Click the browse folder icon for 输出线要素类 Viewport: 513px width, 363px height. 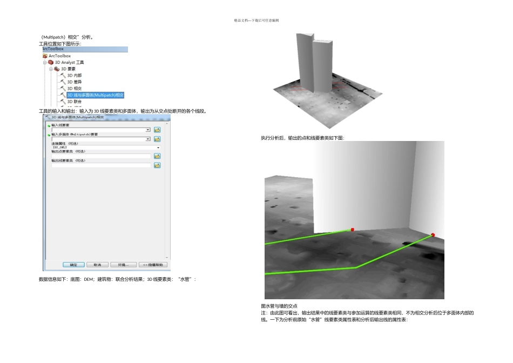coord(157,165)
